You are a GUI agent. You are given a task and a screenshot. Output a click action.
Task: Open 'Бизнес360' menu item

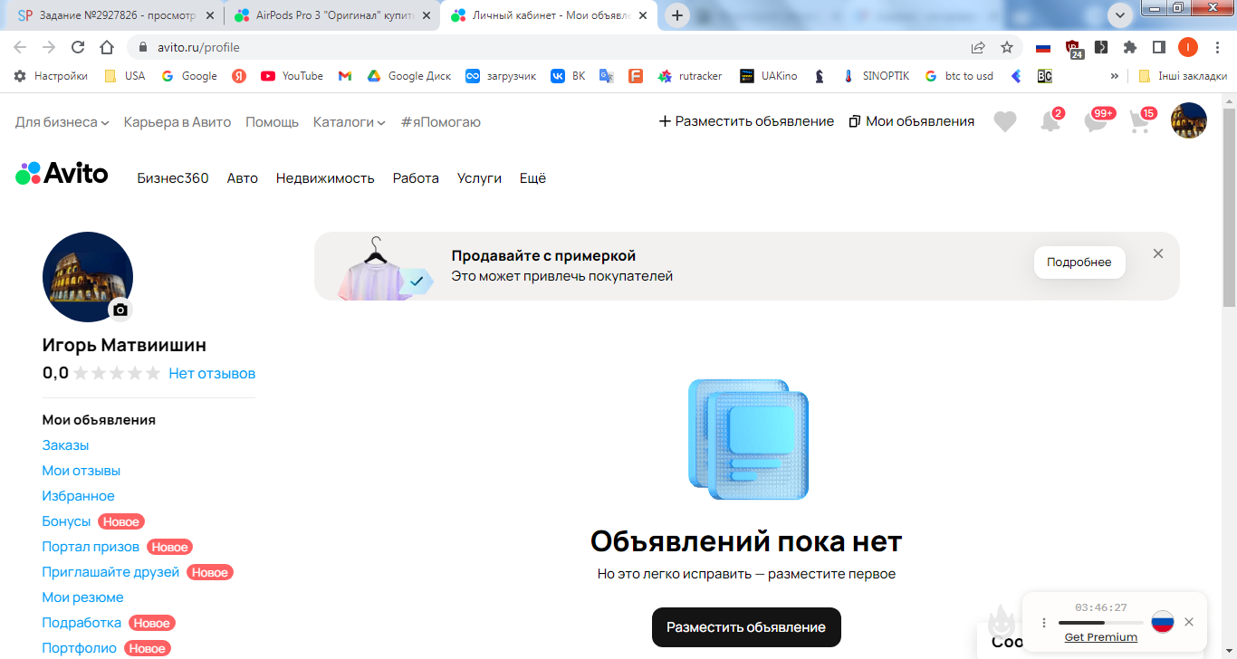point(173,178)
